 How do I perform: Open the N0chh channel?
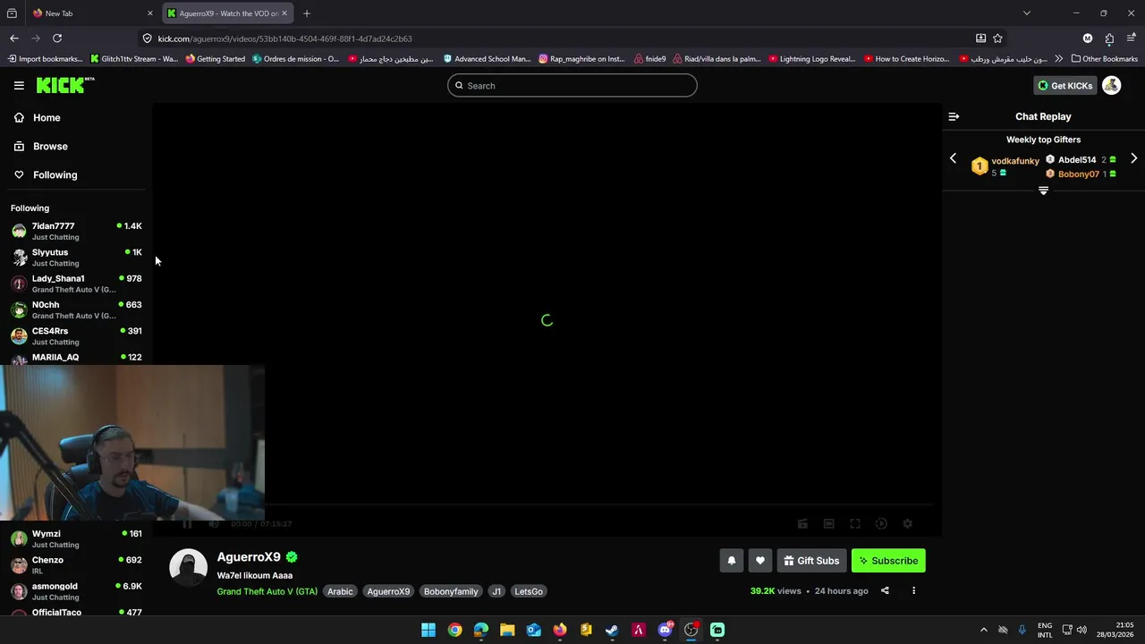[76, 309]
